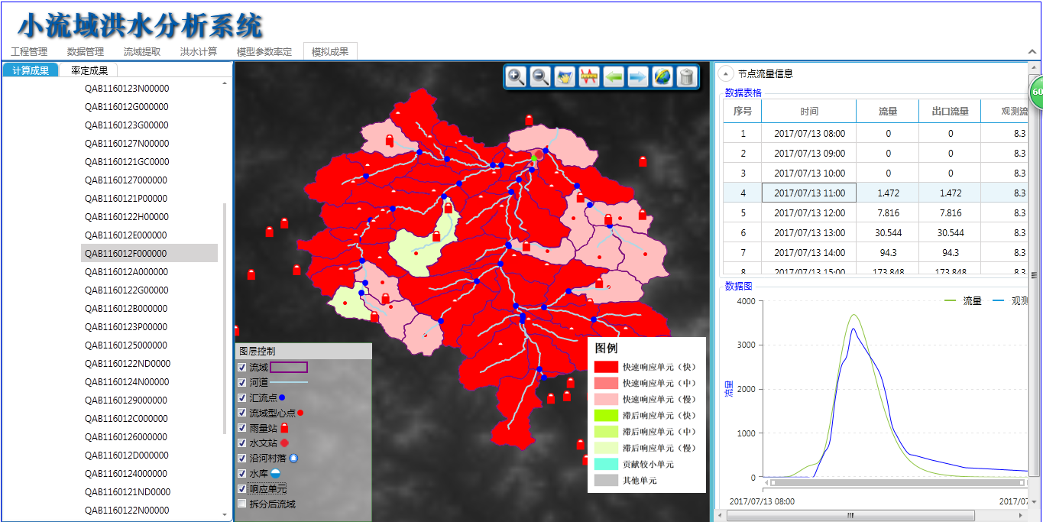
Task: Go to previous map view green arrow
Action: pos(614,77)
